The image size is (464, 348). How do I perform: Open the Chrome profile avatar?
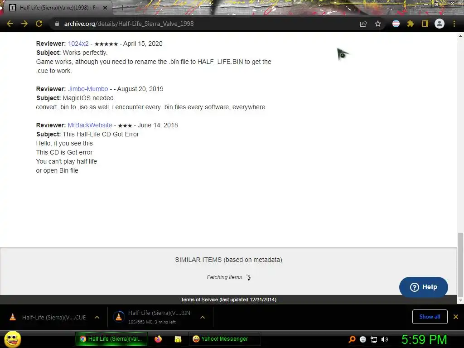[440, 24]
